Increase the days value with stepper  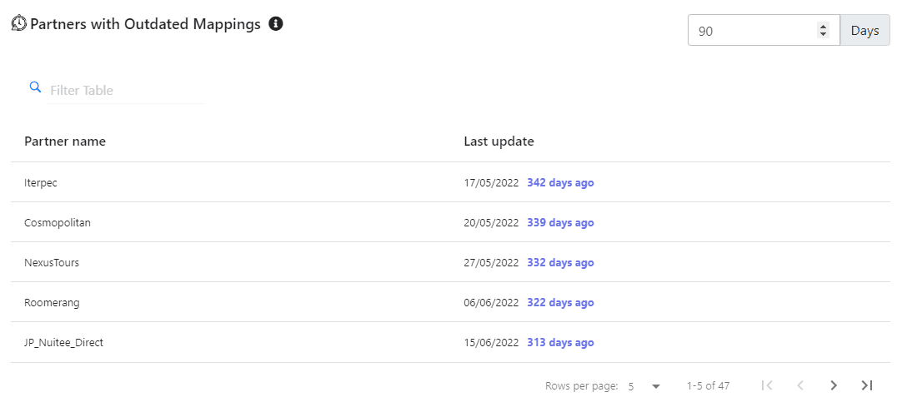point(824,27)
